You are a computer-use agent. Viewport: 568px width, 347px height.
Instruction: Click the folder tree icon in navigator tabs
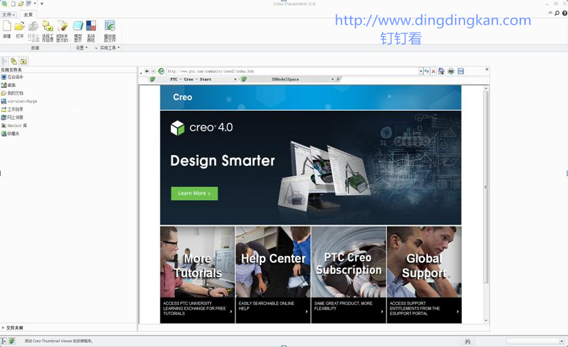point(14,61)
